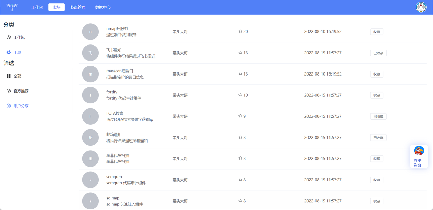Open the 在线咨询 floating chat widget
This screenshot has height=210, width=433.
click(419, 157)
